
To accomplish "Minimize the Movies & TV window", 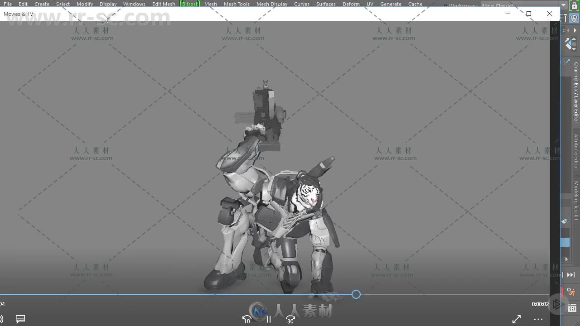I will 508,14.
